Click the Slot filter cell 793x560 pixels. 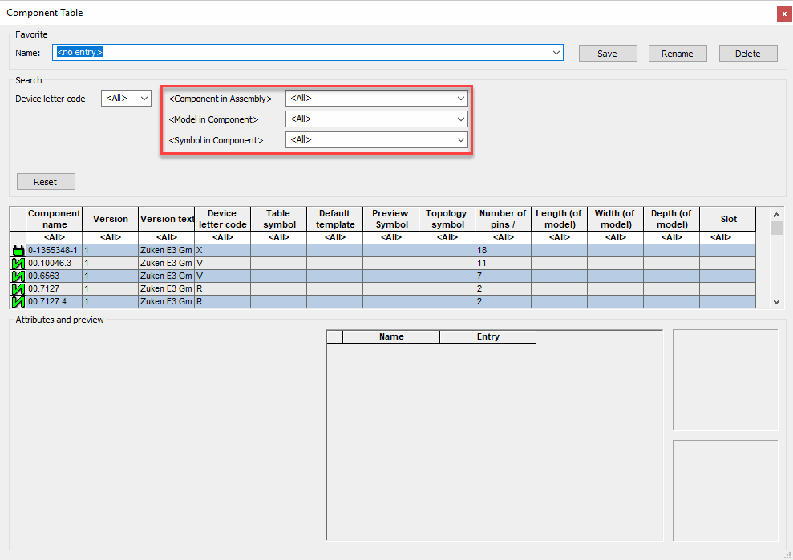[728, 237]
